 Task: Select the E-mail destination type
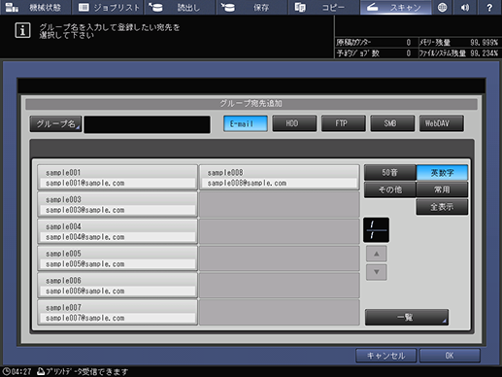pyautogui.click(x=246, y=123)
